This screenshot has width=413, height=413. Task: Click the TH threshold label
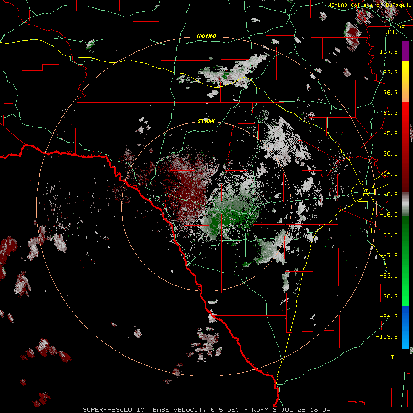click(394, 357)
